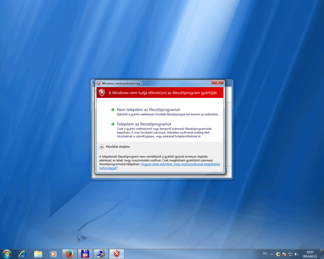Screen dimensions: 324x259
Task: Start Windows Media Player from the taskbar
Action: pos(53,254)
